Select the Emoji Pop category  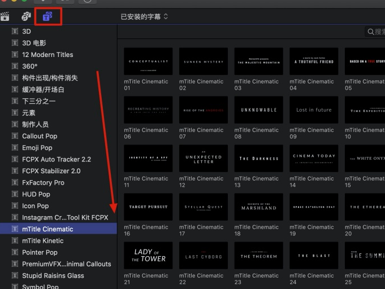(58, 148)
